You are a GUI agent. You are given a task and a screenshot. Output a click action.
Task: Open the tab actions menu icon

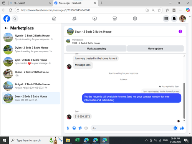[x=4, y=3]
